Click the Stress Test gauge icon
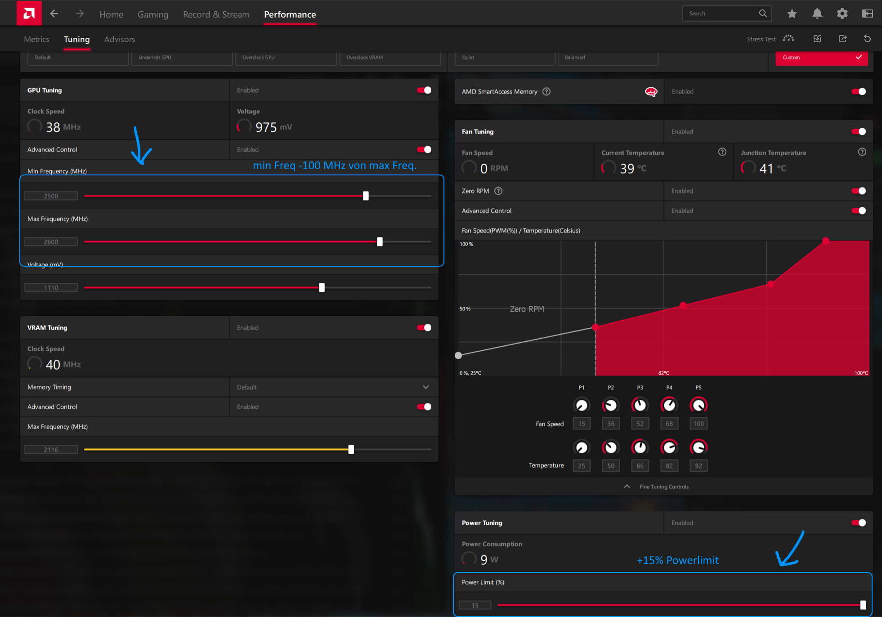Viewport: 882px width, 617px height. (x=788, y=39)
